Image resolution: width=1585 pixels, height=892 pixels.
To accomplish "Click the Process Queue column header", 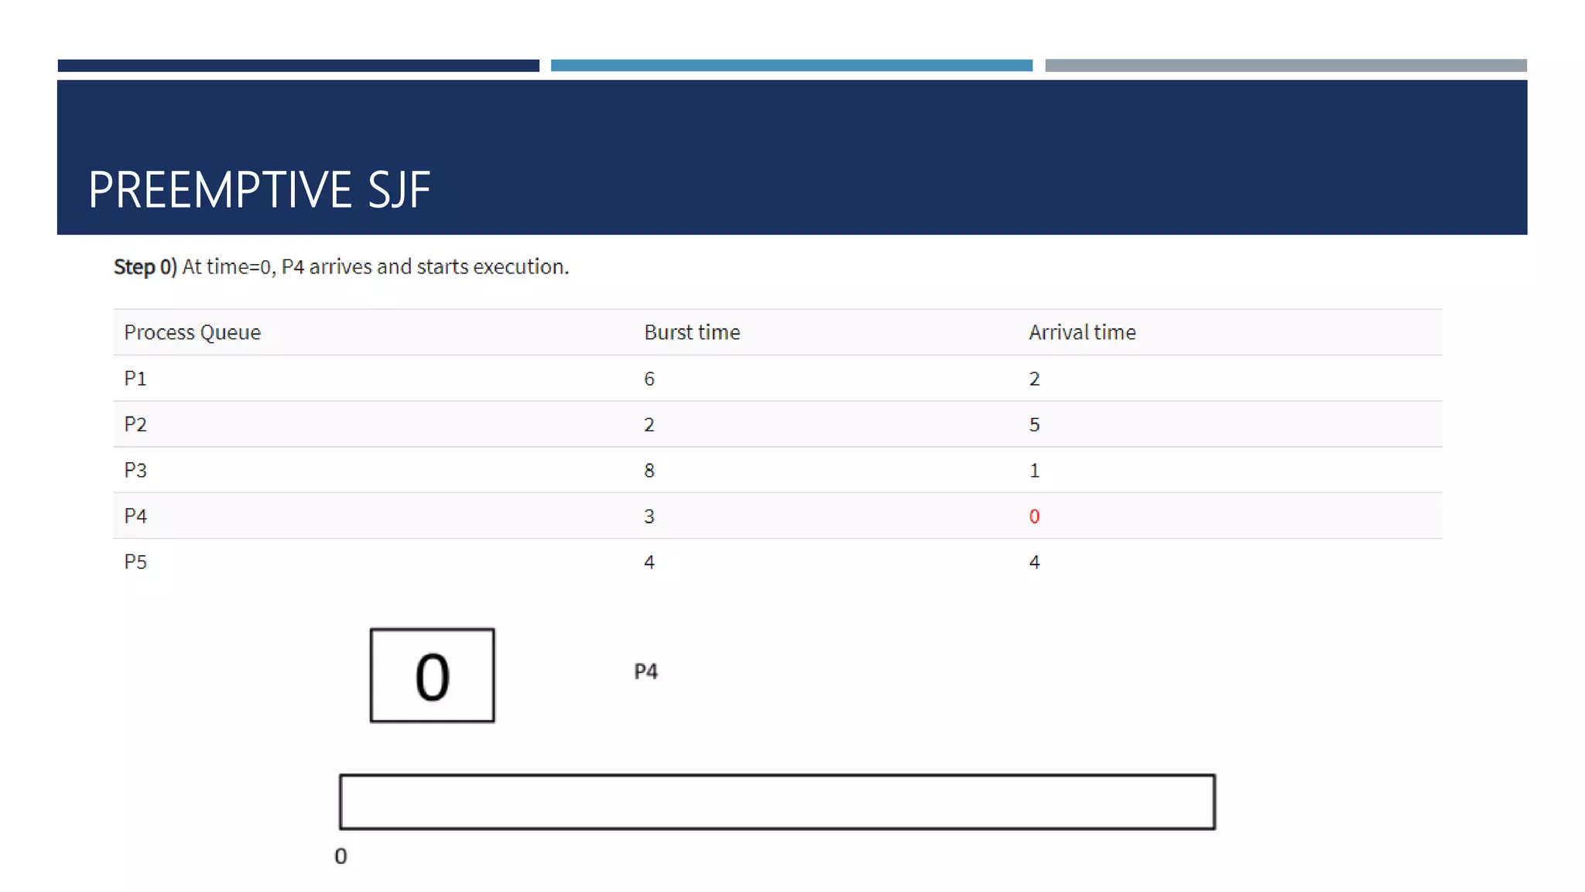I will pos(193,332).
